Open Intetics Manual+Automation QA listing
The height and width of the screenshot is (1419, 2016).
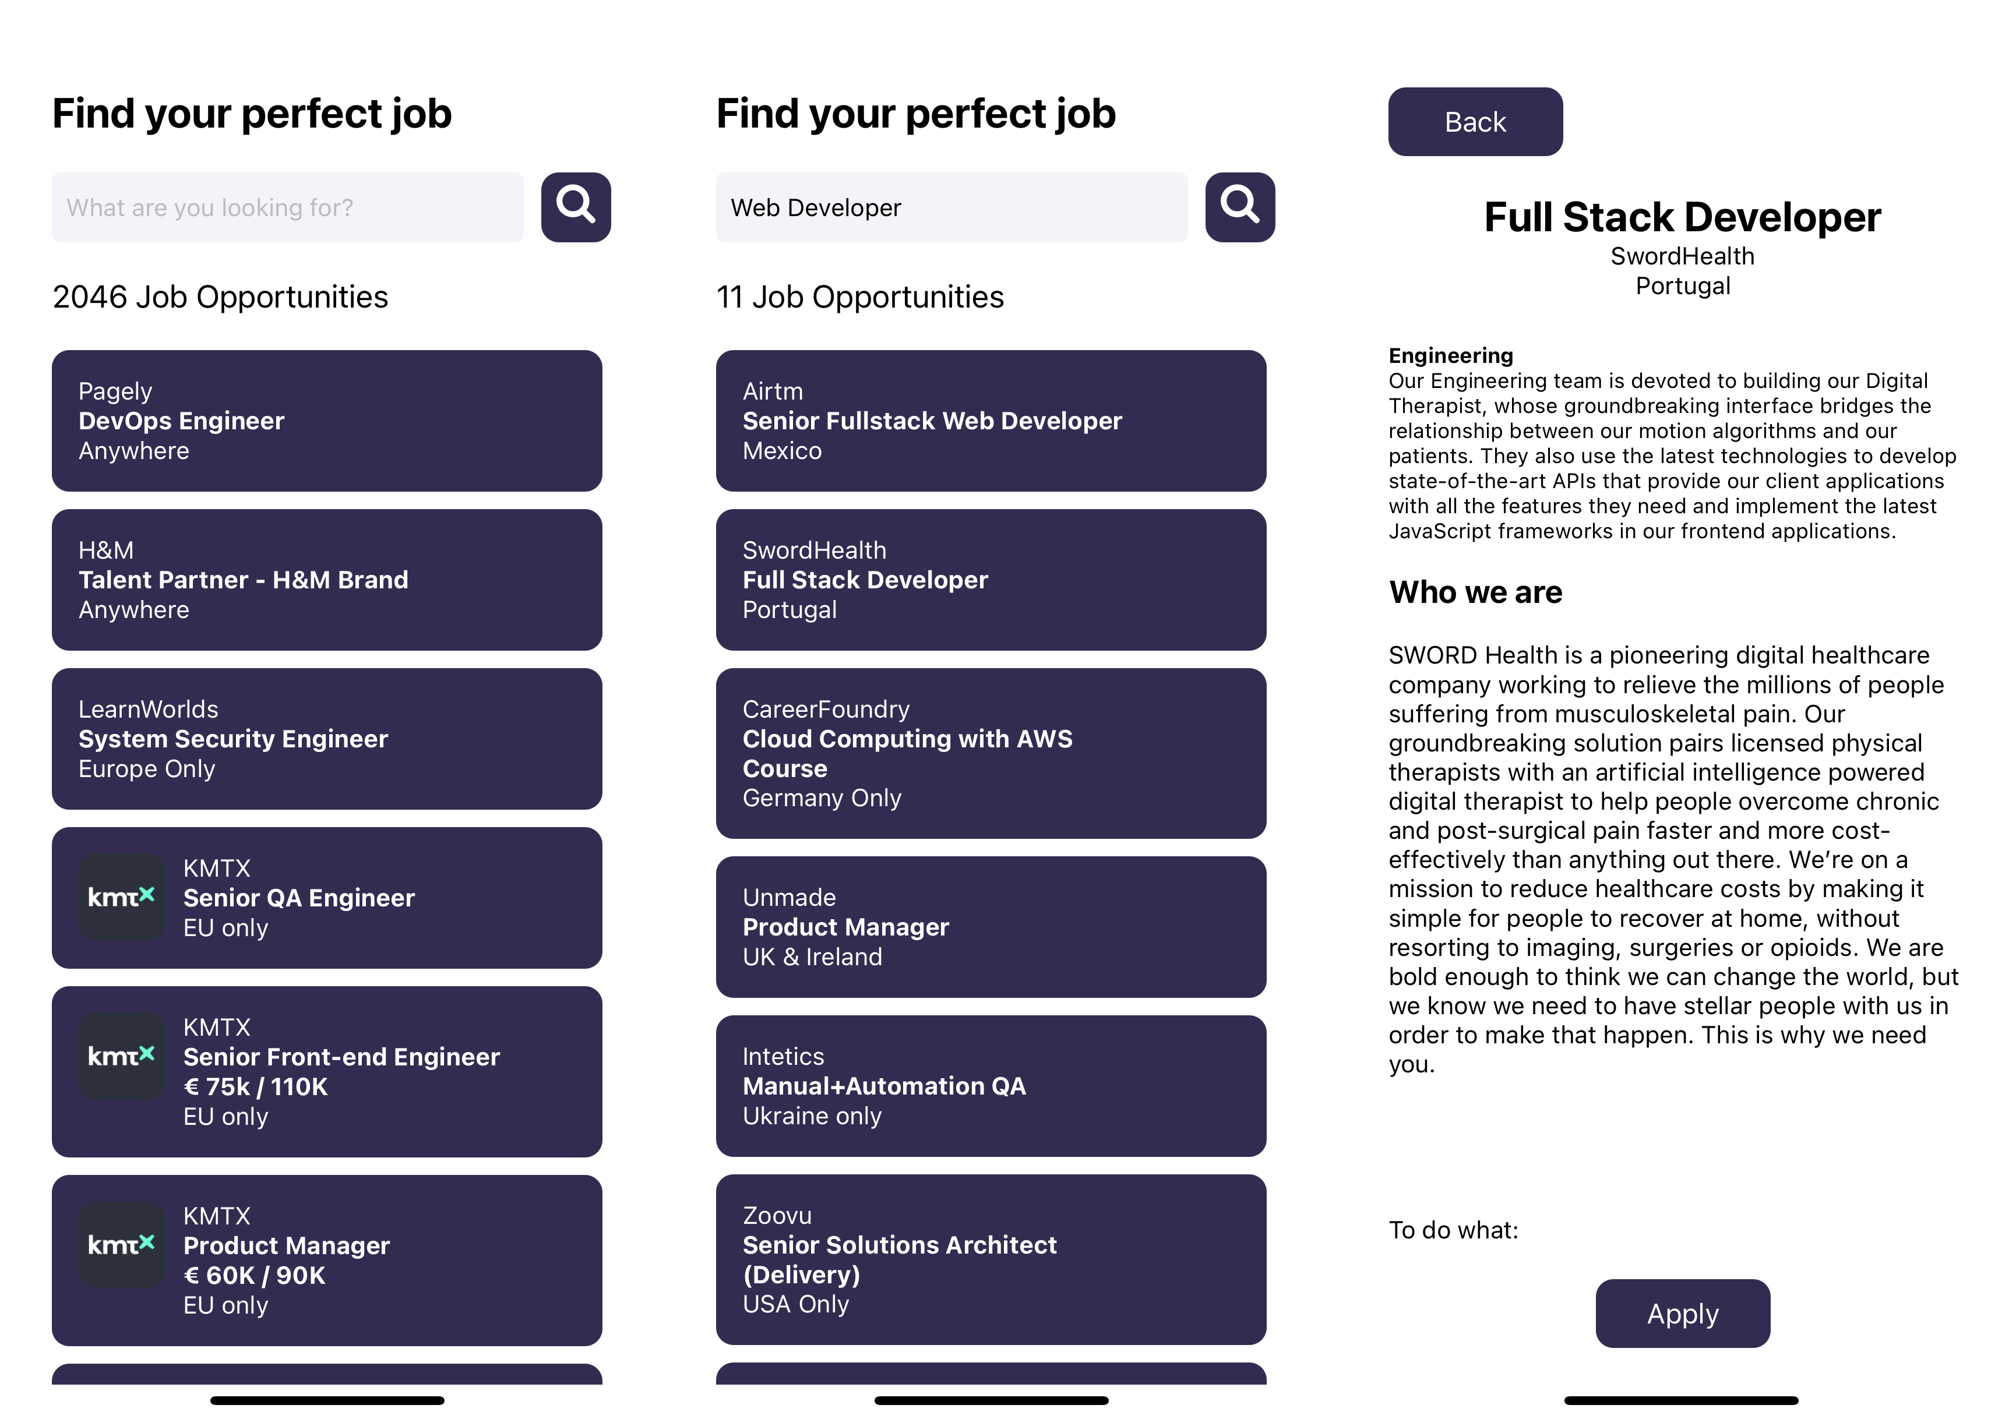[991, 1085]
